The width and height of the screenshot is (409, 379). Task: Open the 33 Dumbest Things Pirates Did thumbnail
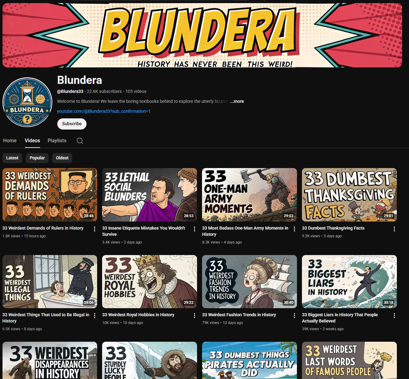(249, 360)
